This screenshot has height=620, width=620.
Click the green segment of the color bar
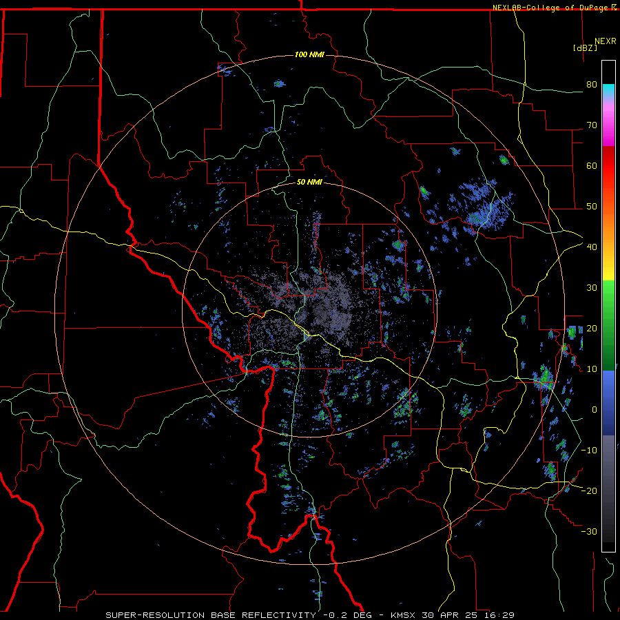point(608,325)
